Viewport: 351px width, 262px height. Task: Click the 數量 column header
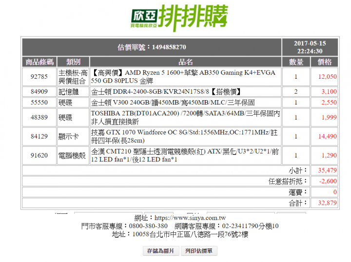coord(296,62)
